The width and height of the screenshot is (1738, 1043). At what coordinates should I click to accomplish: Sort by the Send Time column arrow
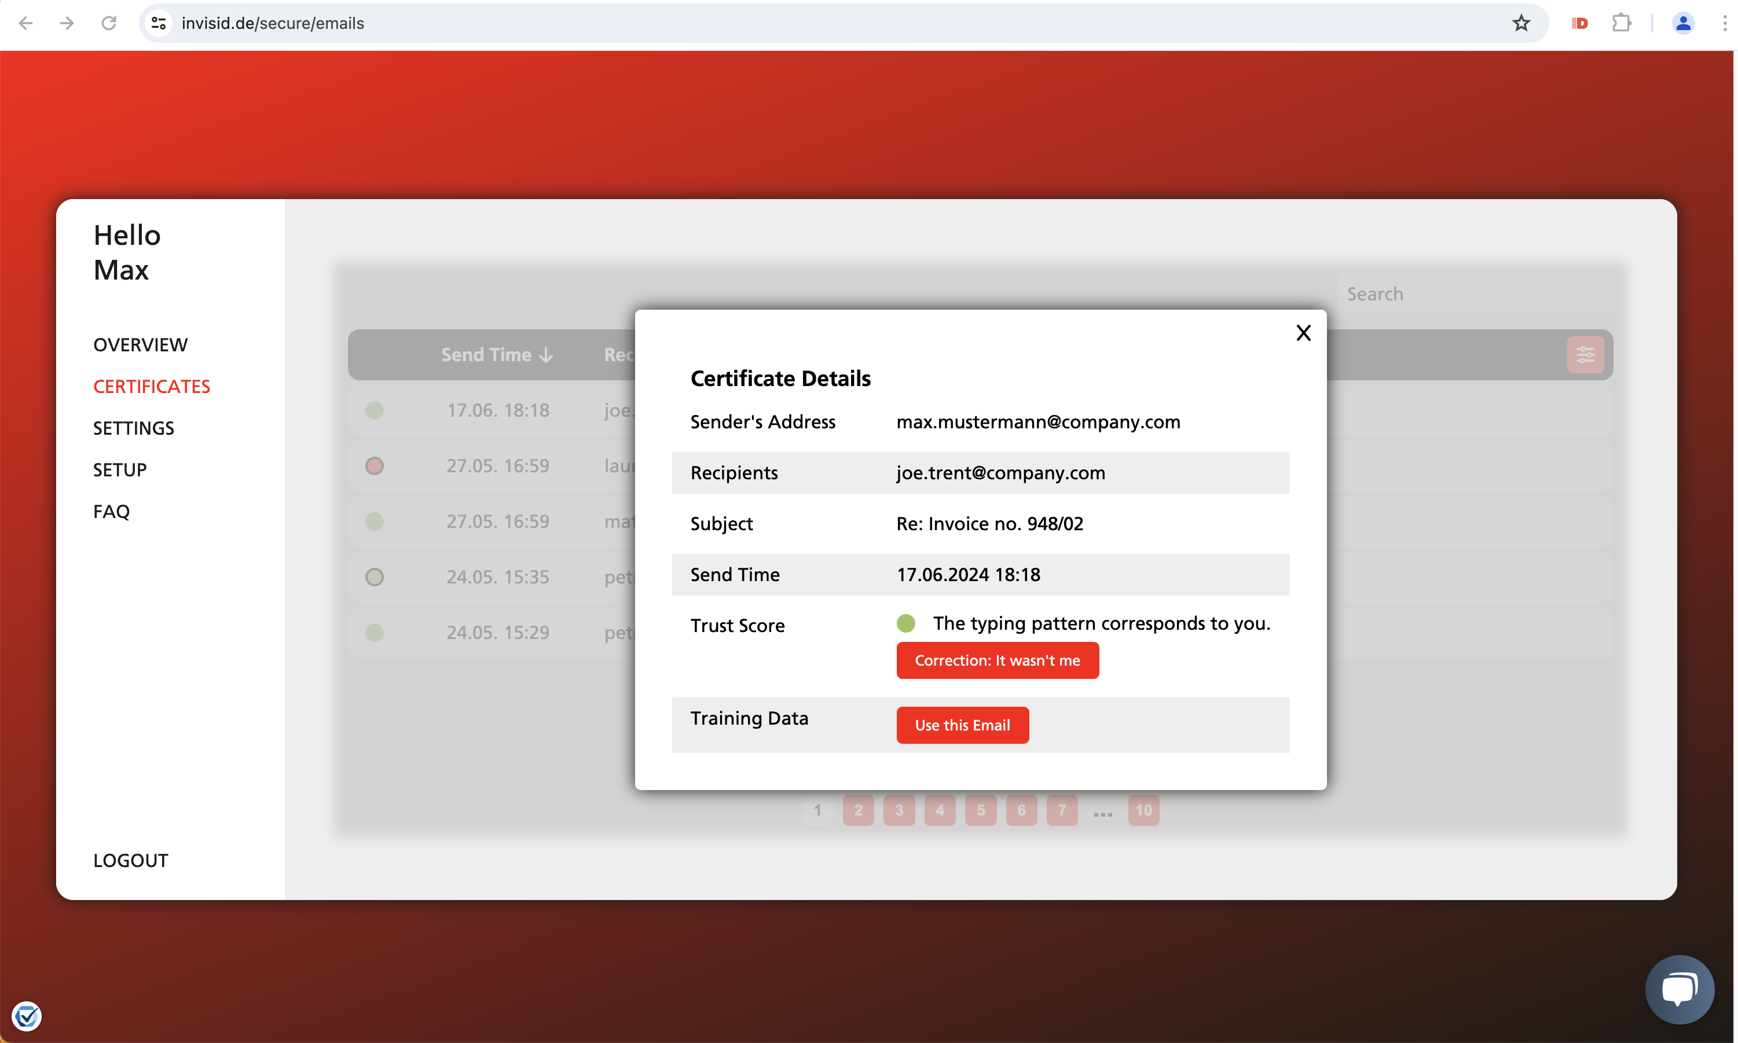[546, 355]
